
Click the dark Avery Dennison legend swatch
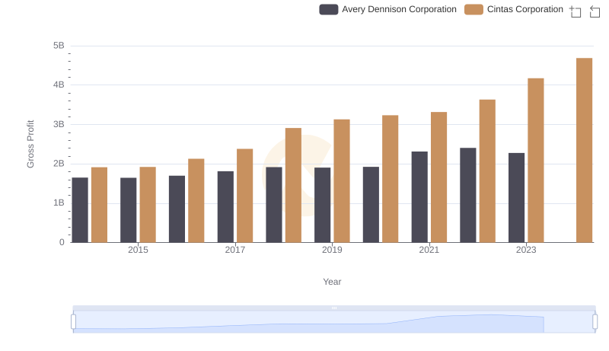coord(329,9)
